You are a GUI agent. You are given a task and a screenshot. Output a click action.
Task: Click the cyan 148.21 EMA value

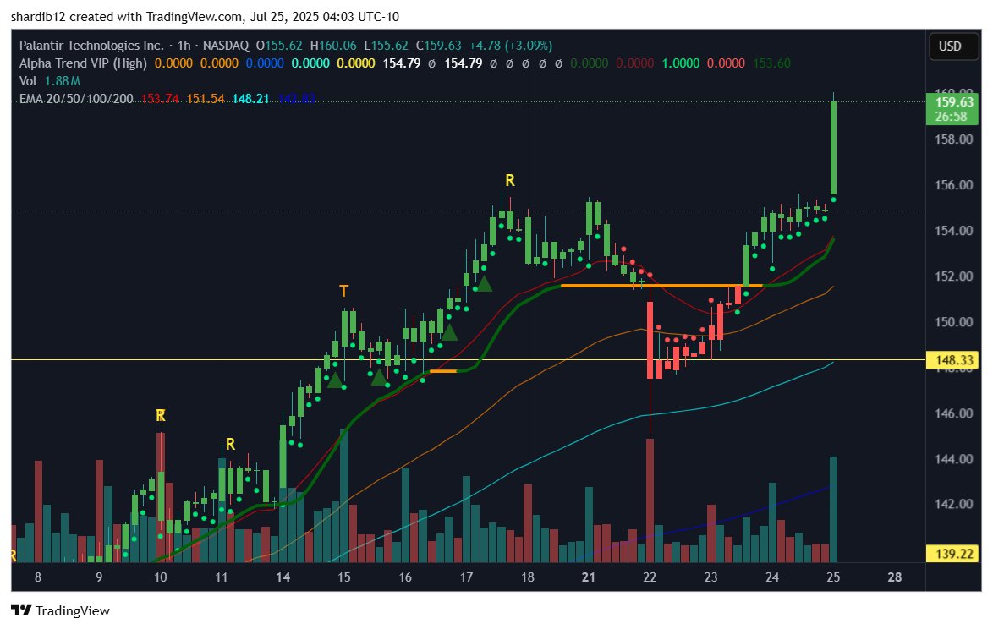click(250, 99)
